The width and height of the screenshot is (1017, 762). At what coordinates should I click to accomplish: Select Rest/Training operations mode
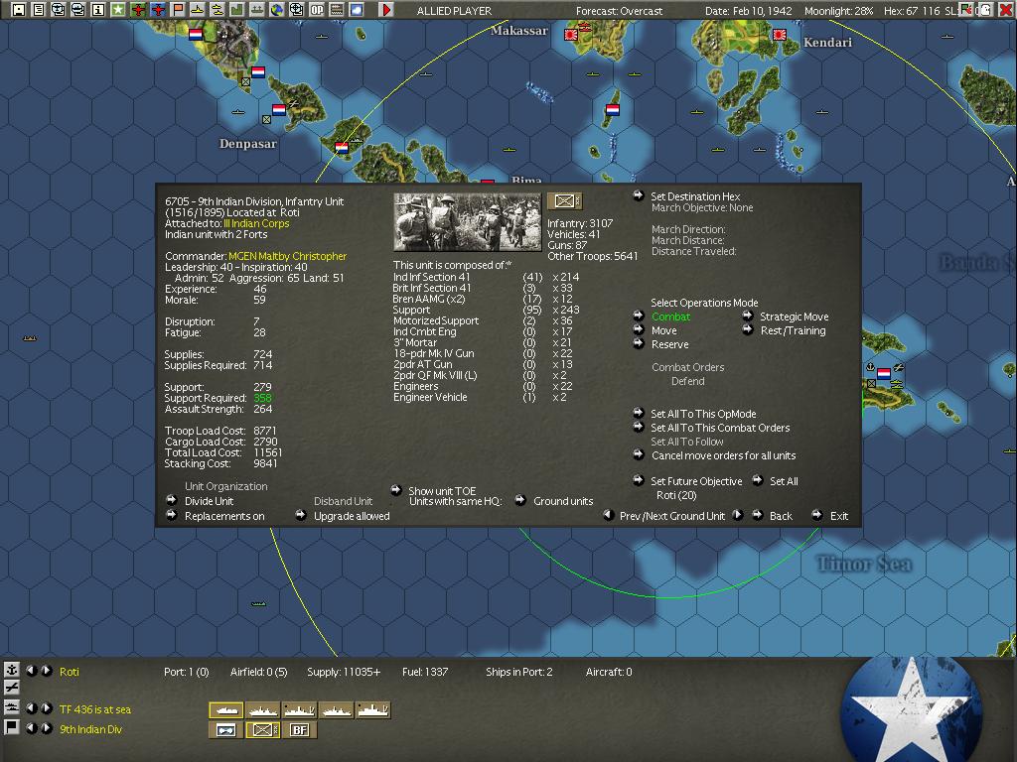coord(793,330)
